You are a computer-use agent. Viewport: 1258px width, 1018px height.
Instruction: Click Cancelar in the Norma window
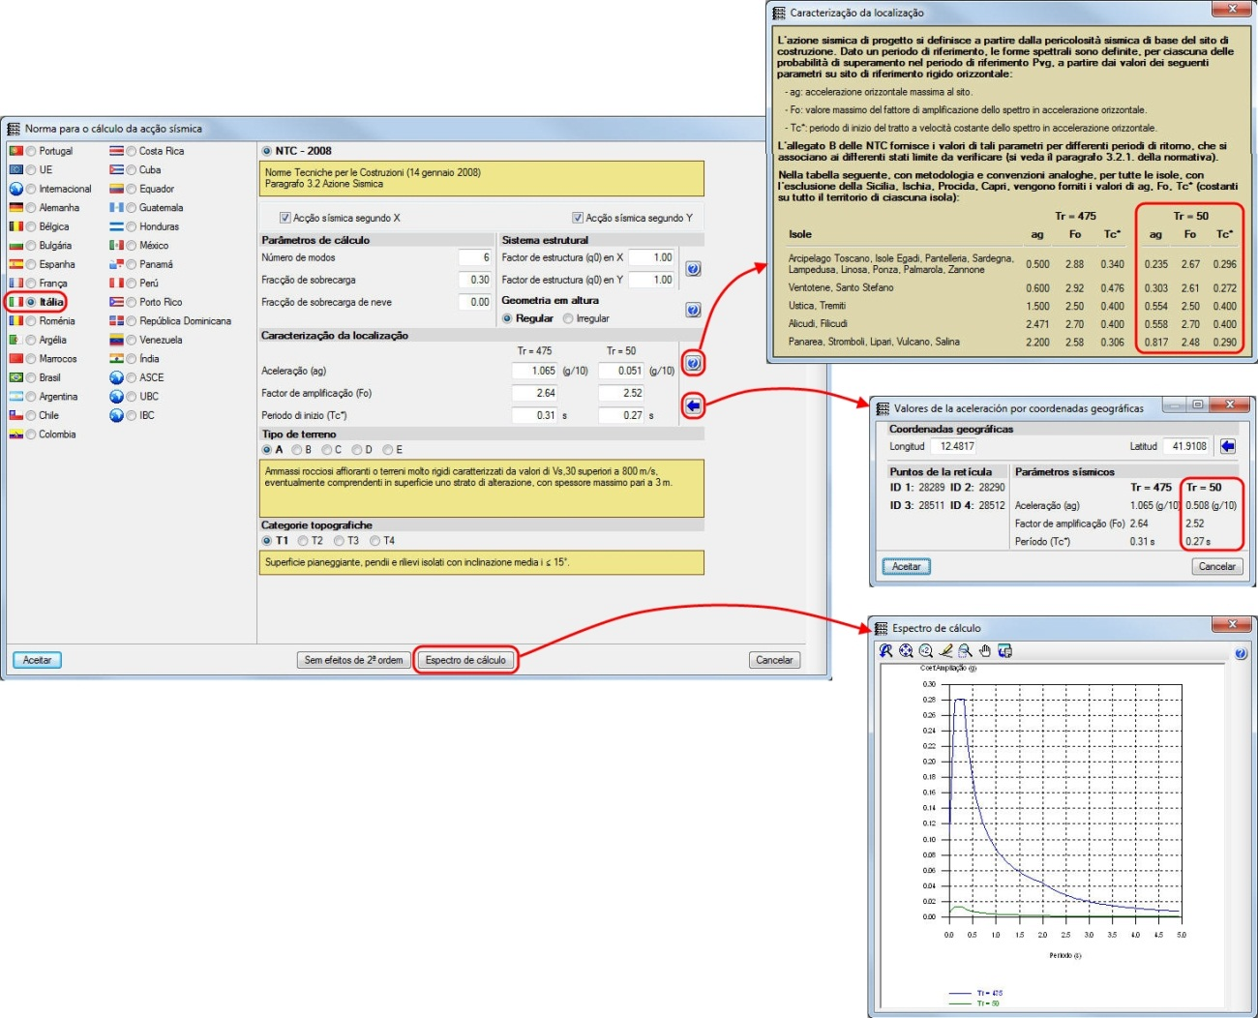coord(774,660)
